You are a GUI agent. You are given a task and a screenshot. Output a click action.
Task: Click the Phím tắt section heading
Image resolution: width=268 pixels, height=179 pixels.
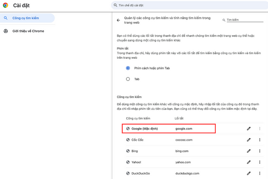click(x=122, y=49)
